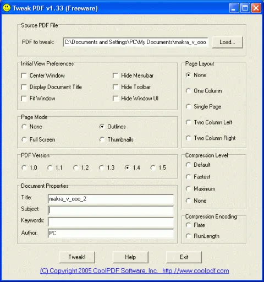Click the Author input field

111,233
